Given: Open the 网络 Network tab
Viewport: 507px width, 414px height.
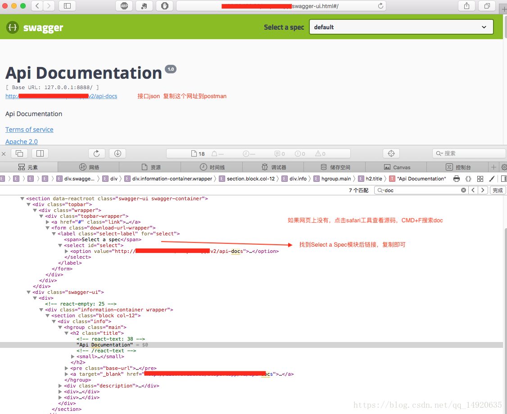Looking at the screenshot, I should [89, 167].
